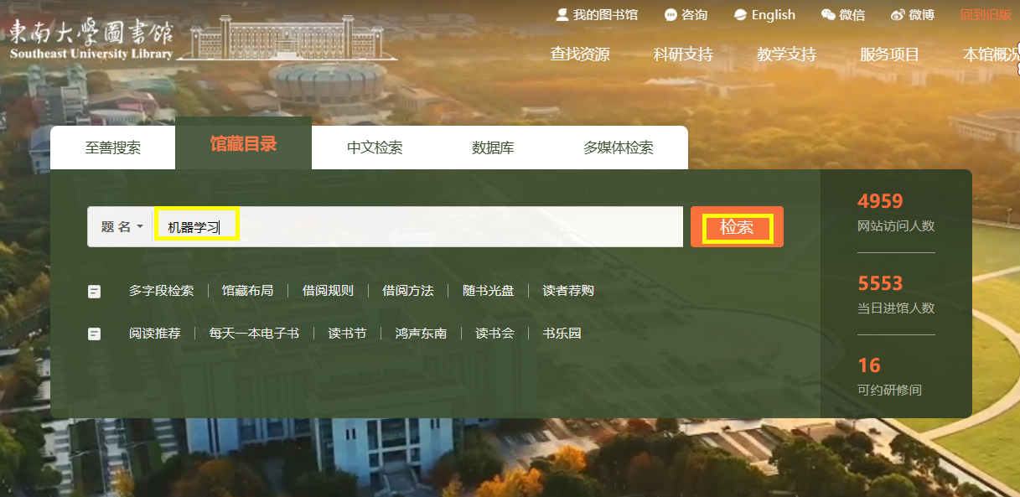Open the 本馆概况 navigation menu
Viewport: 1020px width, 497px height.
coord(992,54)
